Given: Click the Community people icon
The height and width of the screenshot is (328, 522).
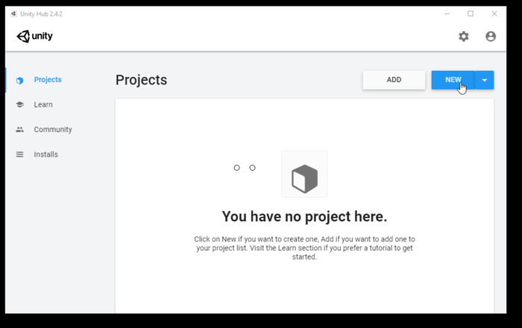Looking at the screenshot, I should (x=19, y=130).
